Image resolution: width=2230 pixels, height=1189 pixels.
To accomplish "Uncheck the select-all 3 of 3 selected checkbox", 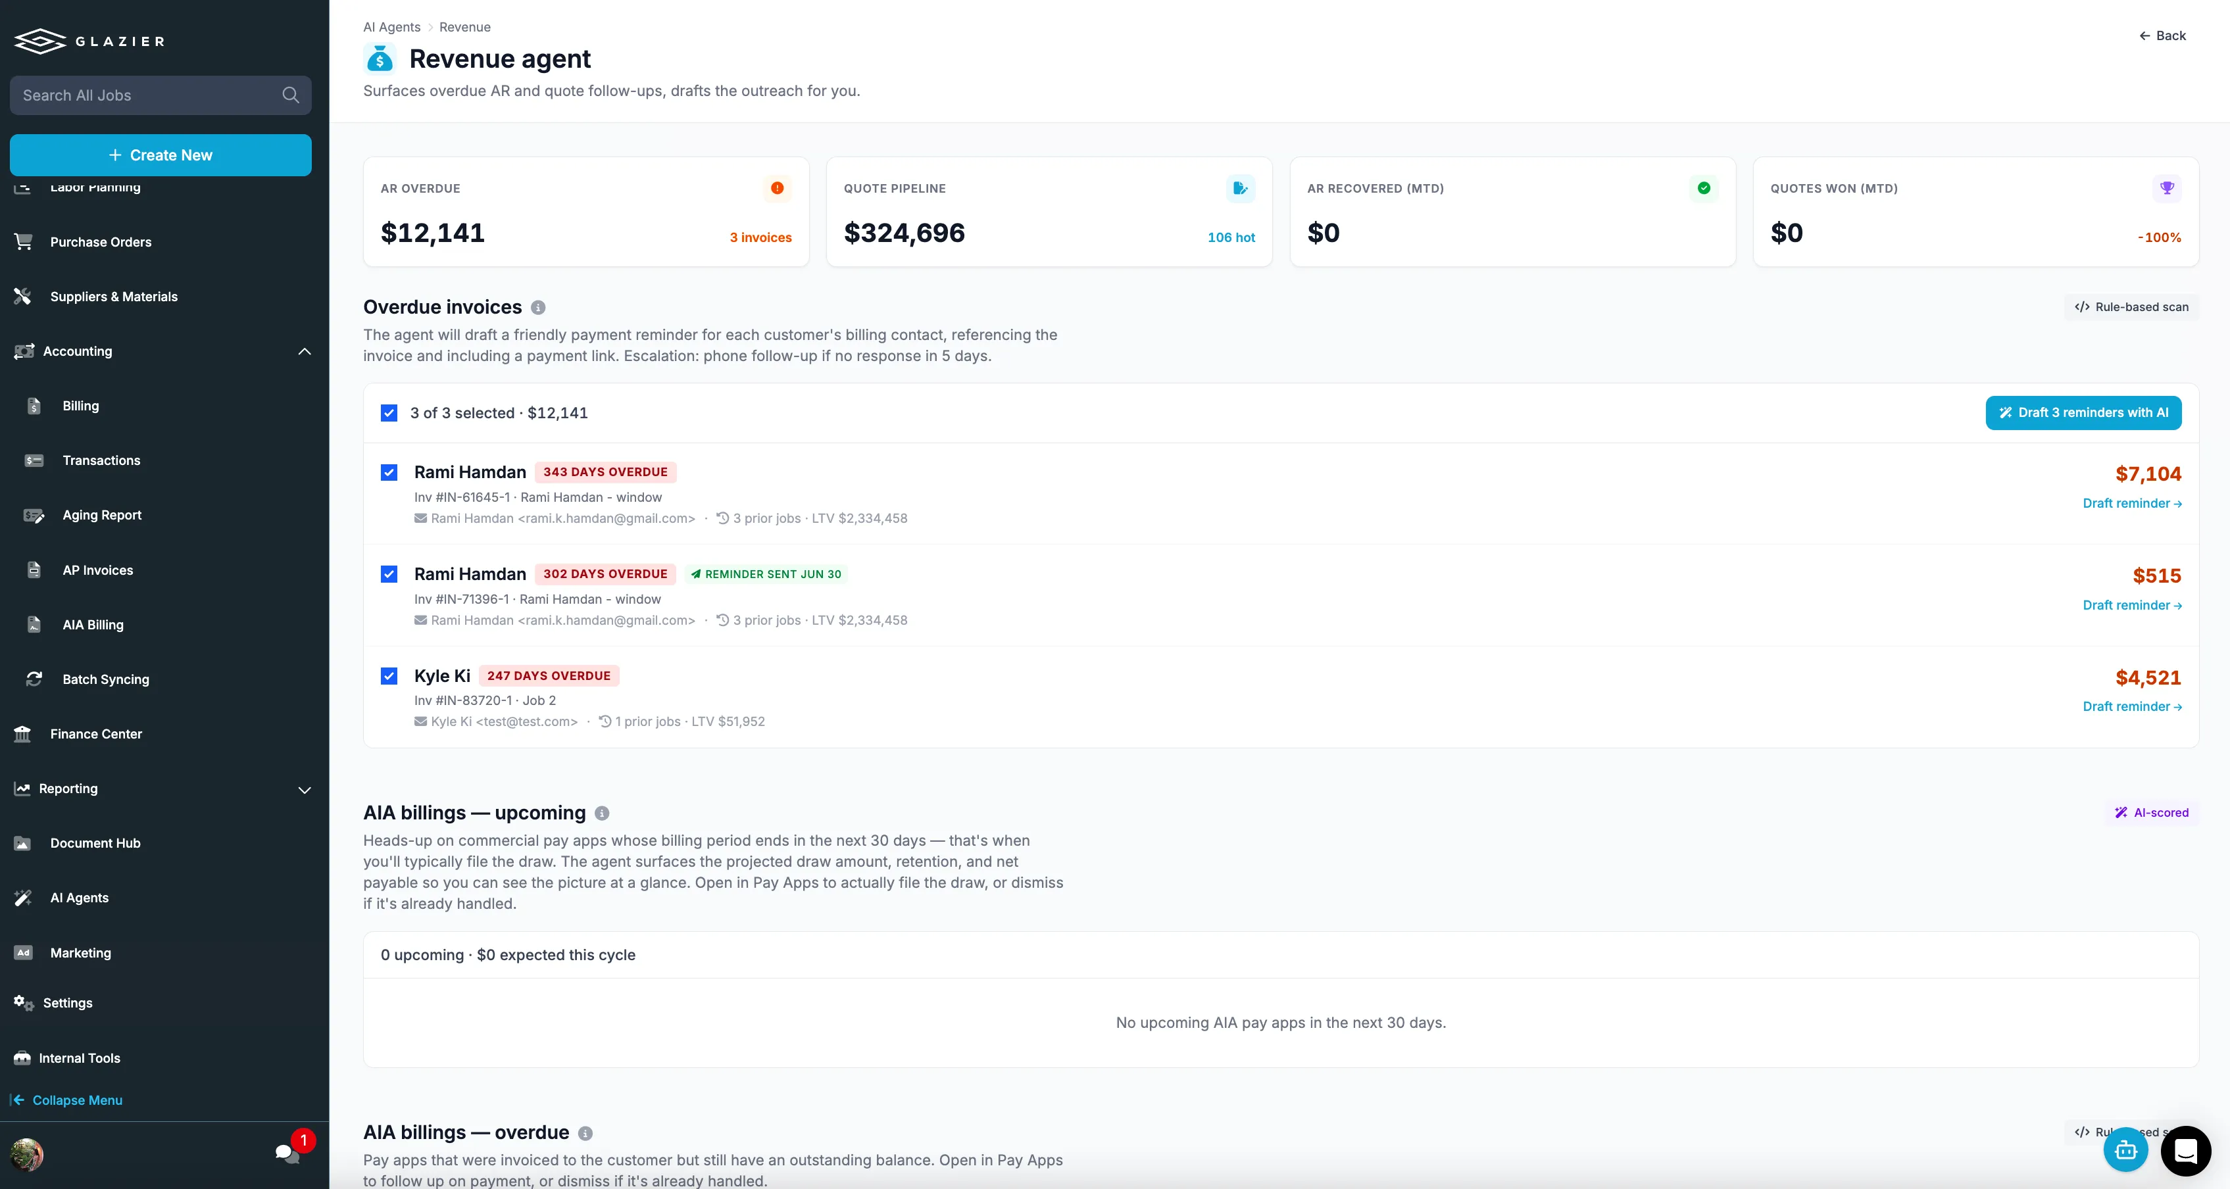I will point(389,413).
